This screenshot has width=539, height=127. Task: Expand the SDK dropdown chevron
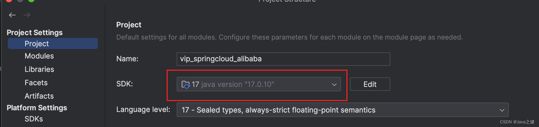coord(334,84)
